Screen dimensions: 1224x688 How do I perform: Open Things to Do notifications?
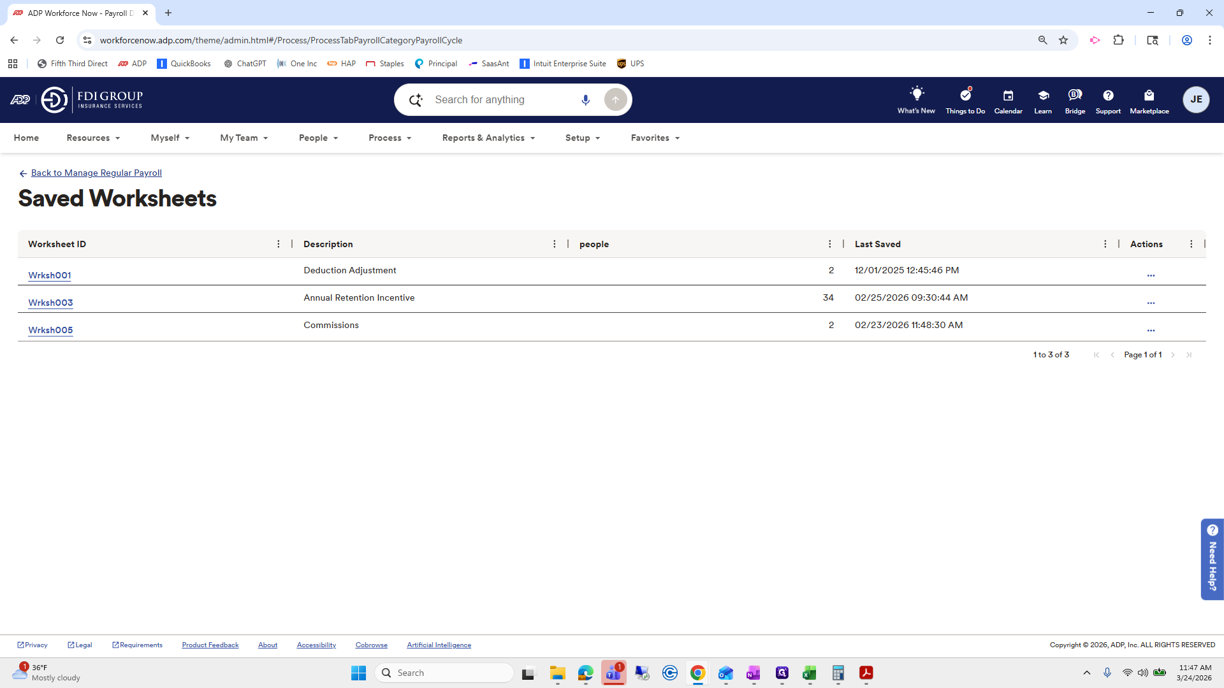tap(965, 99)
